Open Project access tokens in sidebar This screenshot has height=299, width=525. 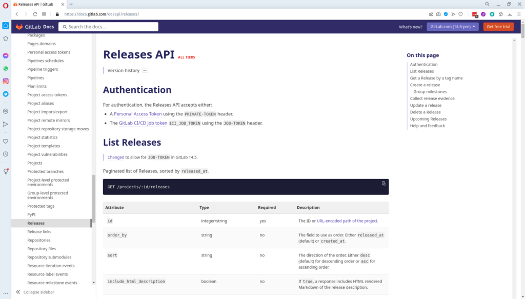47,95
